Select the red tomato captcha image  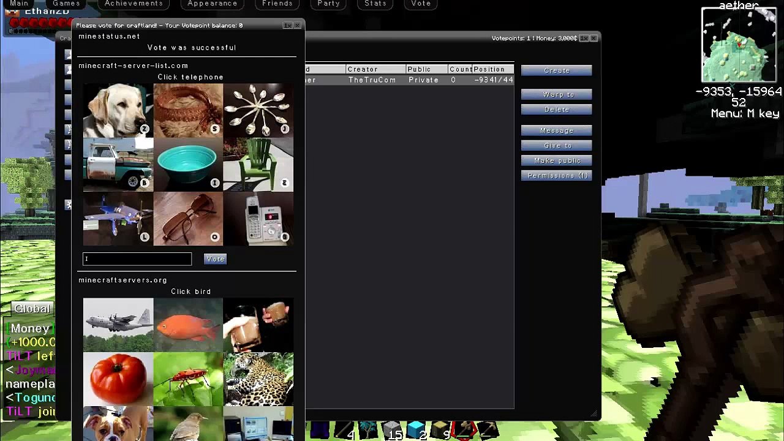pos(118,379)
